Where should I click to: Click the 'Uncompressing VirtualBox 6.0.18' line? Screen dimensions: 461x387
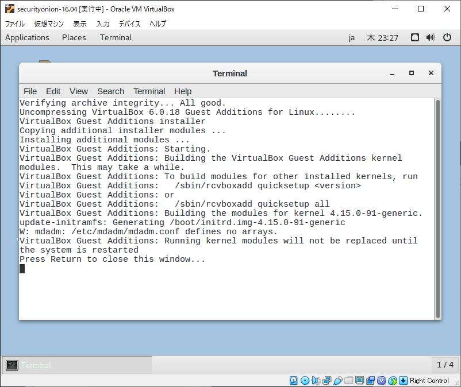pos(187,112)
